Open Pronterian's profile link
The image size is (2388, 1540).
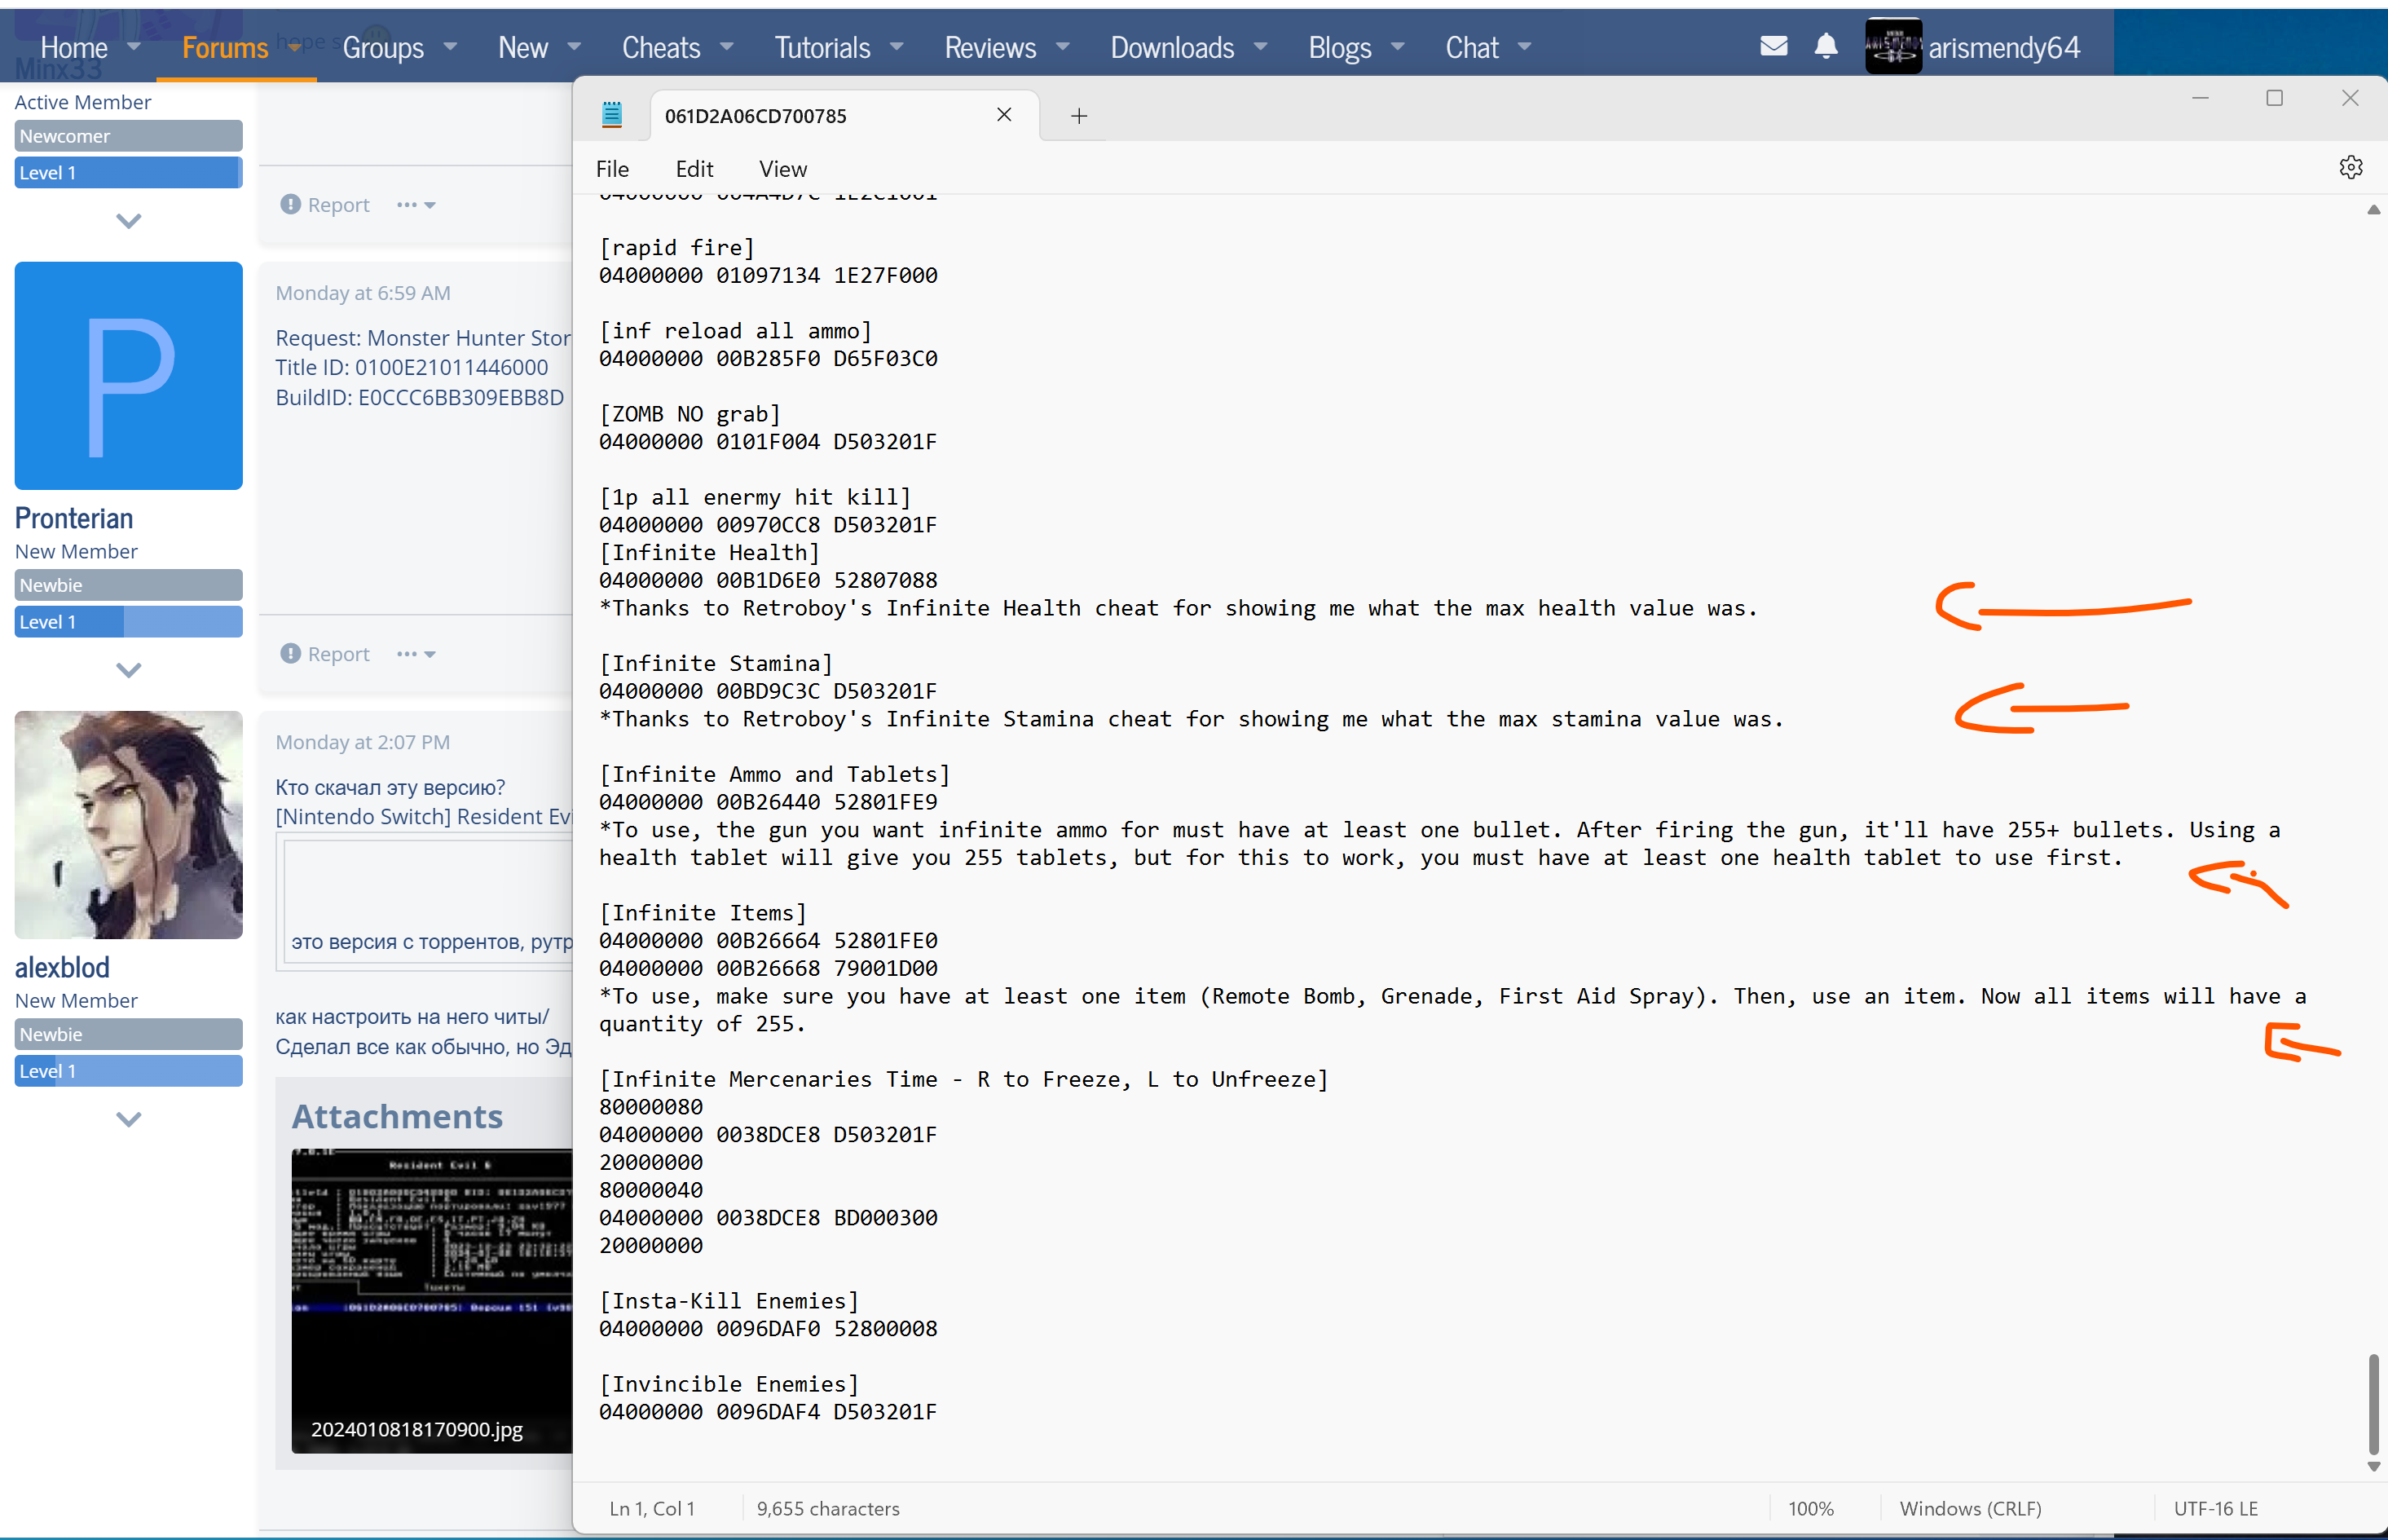[x=74, y=518]
